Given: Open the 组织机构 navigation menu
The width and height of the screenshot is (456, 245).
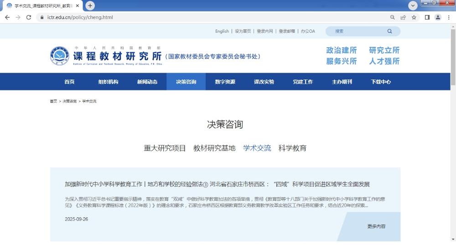Looking at the screenshot, I should [108, 82].
